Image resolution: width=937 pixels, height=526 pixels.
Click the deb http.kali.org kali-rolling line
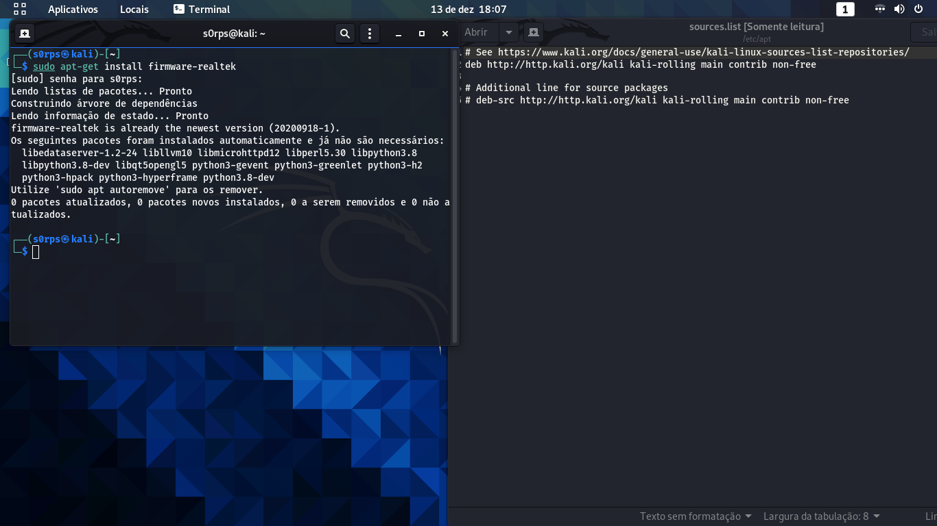(x=641, y=64)
